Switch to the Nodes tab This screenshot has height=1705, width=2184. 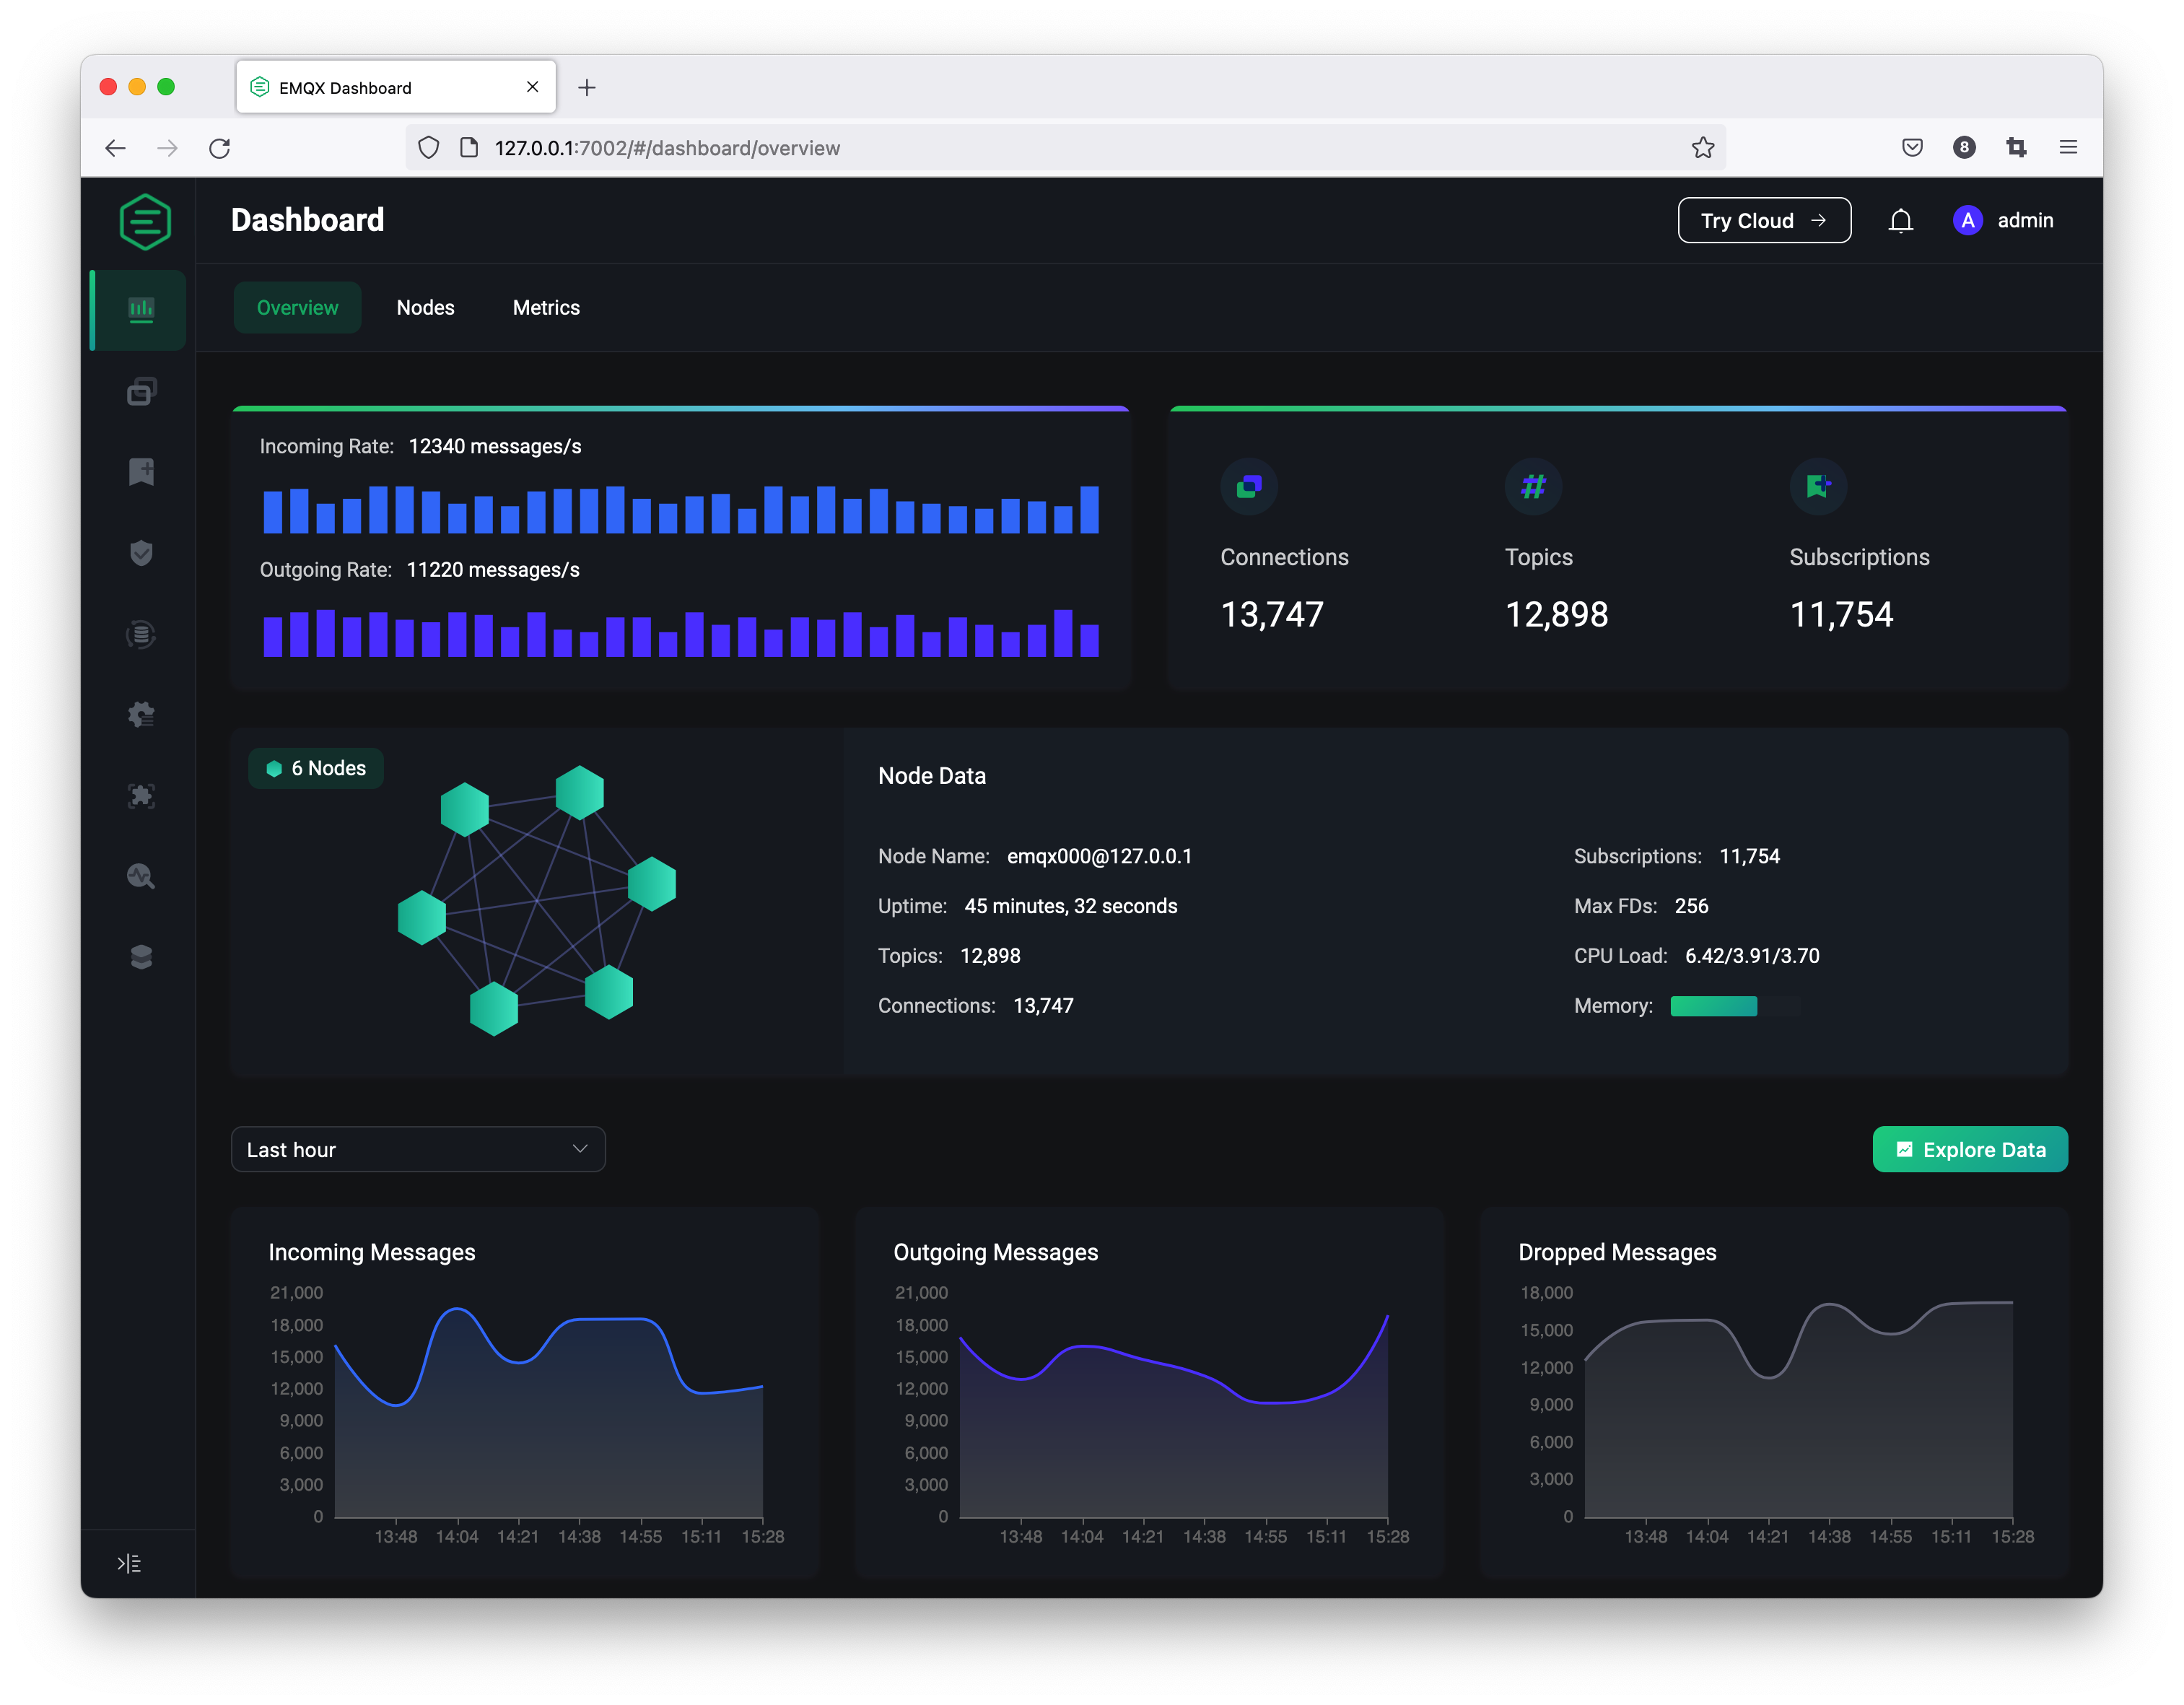(x=425, y=308)
